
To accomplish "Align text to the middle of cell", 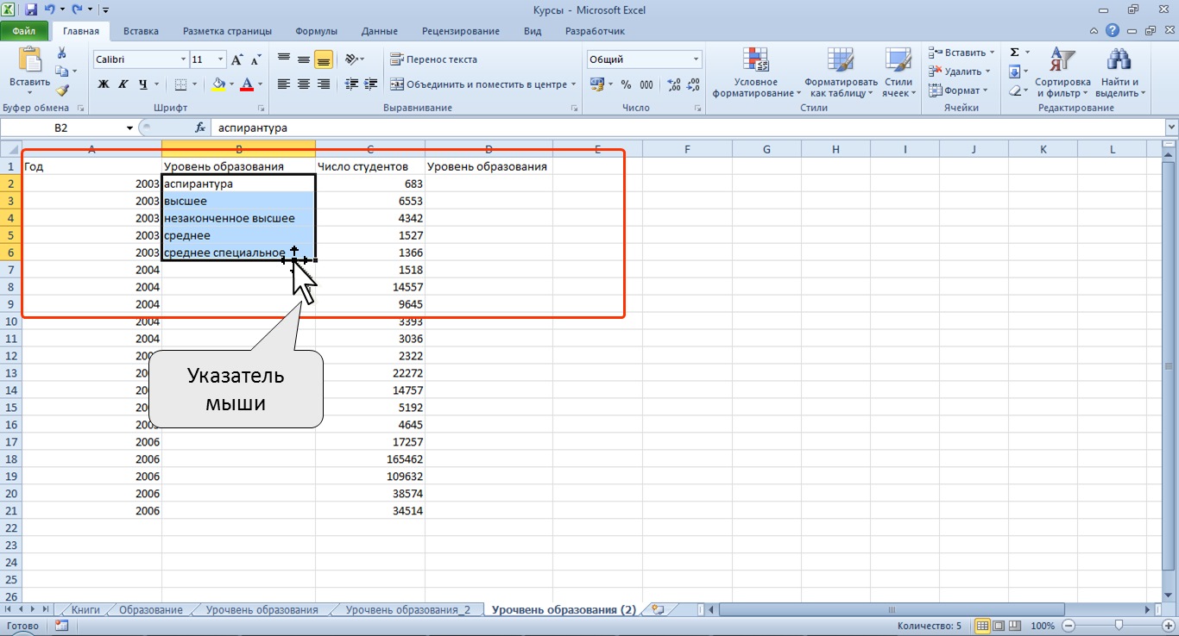I will pyautogui.click(x=304, y=59).
